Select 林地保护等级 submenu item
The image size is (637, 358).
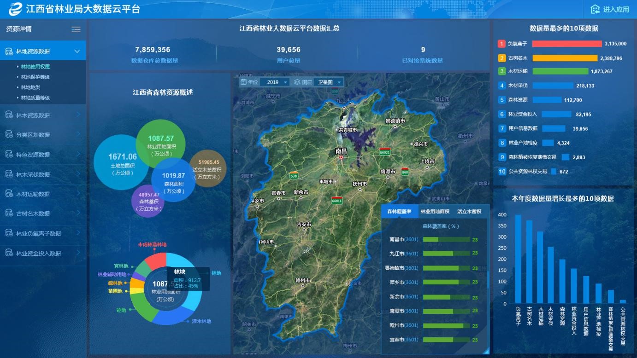tap(35, 77)
